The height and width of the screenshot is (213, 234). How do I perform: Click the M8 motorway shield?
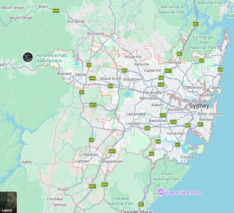tap(188, 125)
